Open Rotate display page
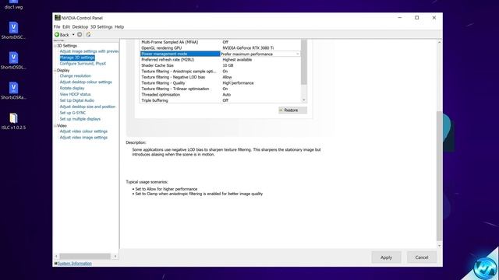This screenshot has width=499, height=280. [x=72, y=88]
